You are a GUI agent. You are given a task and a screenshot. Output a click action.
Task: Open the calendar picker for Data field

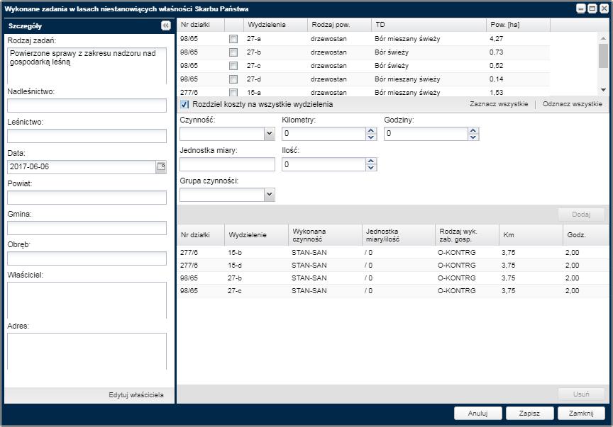(x=161, y=166)
